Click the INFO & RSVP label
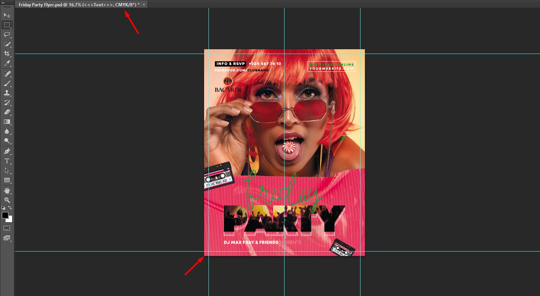 click(230, 64)
